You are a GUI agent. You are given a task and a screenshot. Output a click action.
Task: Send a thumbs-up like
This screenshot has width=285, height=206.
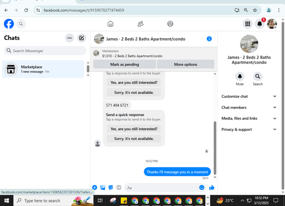pos(211,188)
